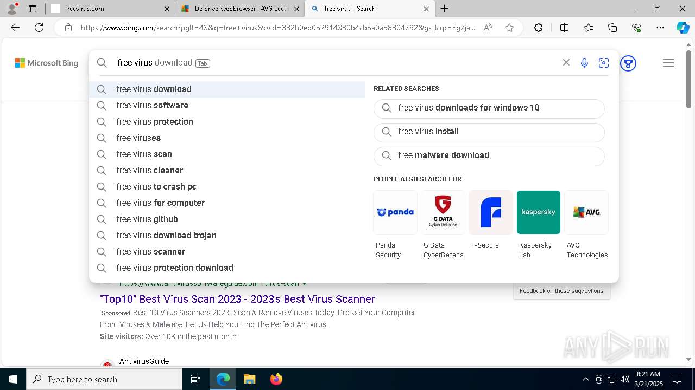Add this page to favorites star
This screenshot has height=390, width=695.
click(x=509, y=28)
